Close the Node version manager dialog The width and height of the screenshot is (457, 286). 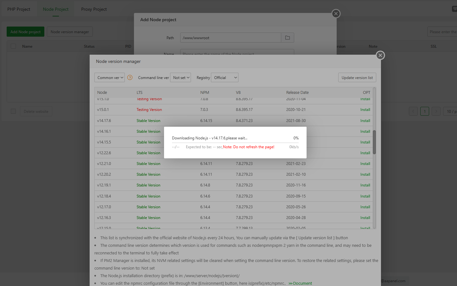click(x=380, y=55)
